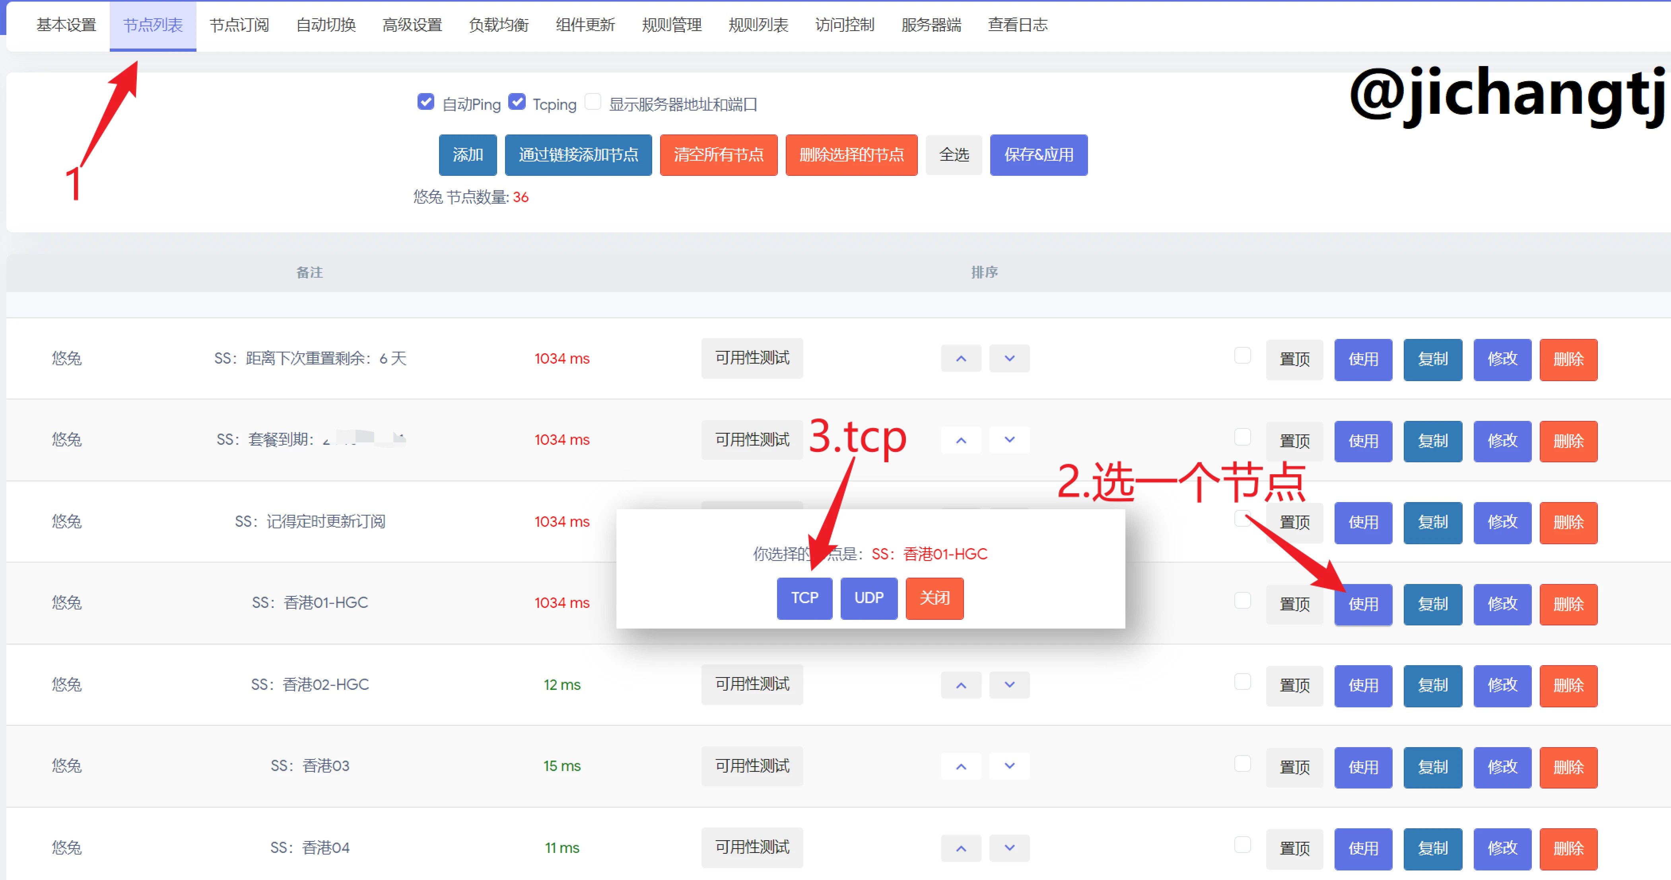Delete the 香港04 node
Image resolution: width=1671 pixels, height=880 pixels.
(1568, 849)
